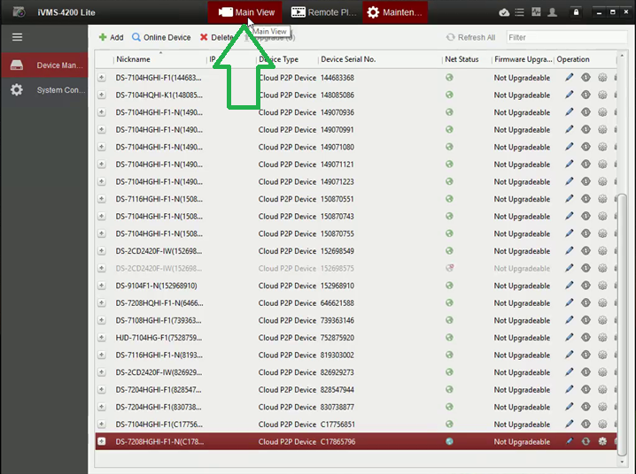Select the DS-7204HGHI-F1(828547... row
636x474 pixels.
click(356, 390)
